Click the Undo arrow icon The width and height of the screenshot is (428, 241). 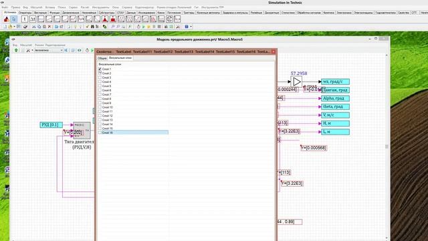coord(56,27)
